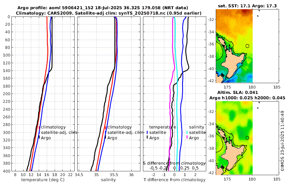Click the Argo float circle on SST map
This screenshot has width=286, height=184.
[248, 46]
